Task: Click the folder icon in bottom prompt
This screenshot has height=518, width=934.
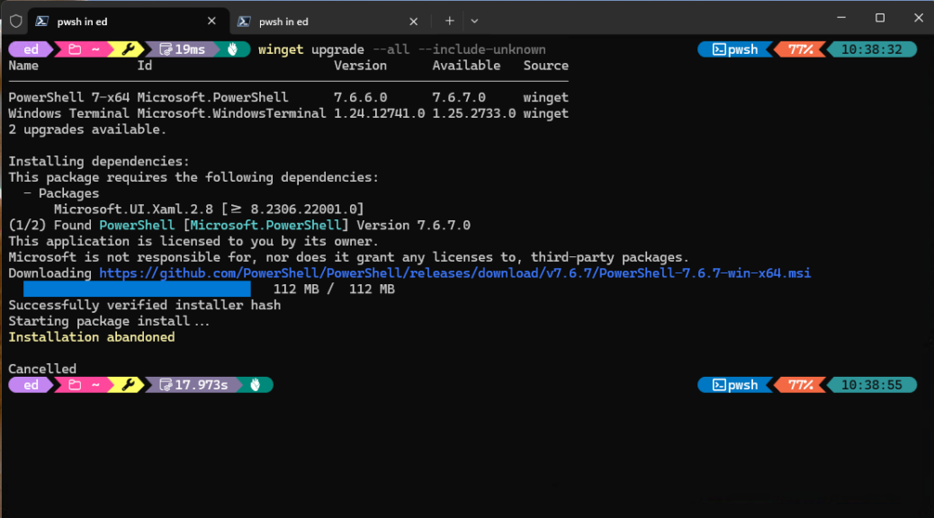Action: (75, 385)
